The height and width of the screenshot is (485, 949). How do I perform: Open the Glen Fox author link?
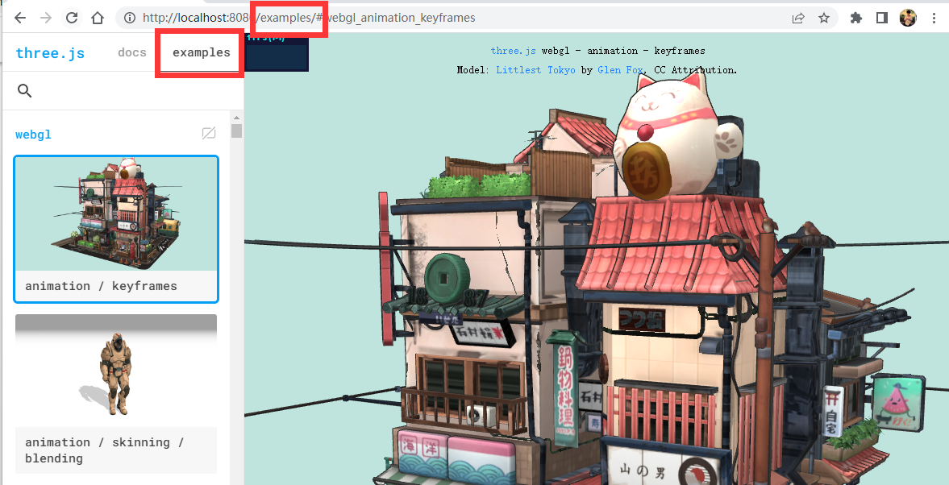click(620, 70)
